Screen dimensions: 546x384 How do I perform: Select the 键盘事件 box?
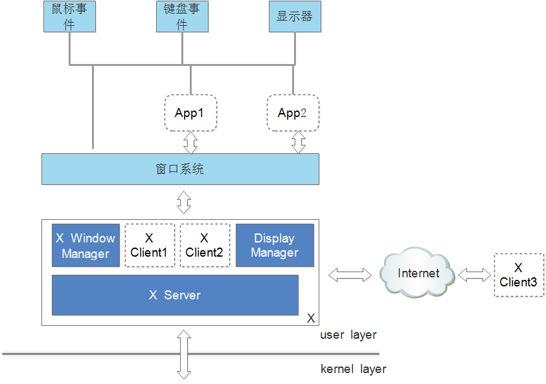pyautogui.click(x=182, y=16)
